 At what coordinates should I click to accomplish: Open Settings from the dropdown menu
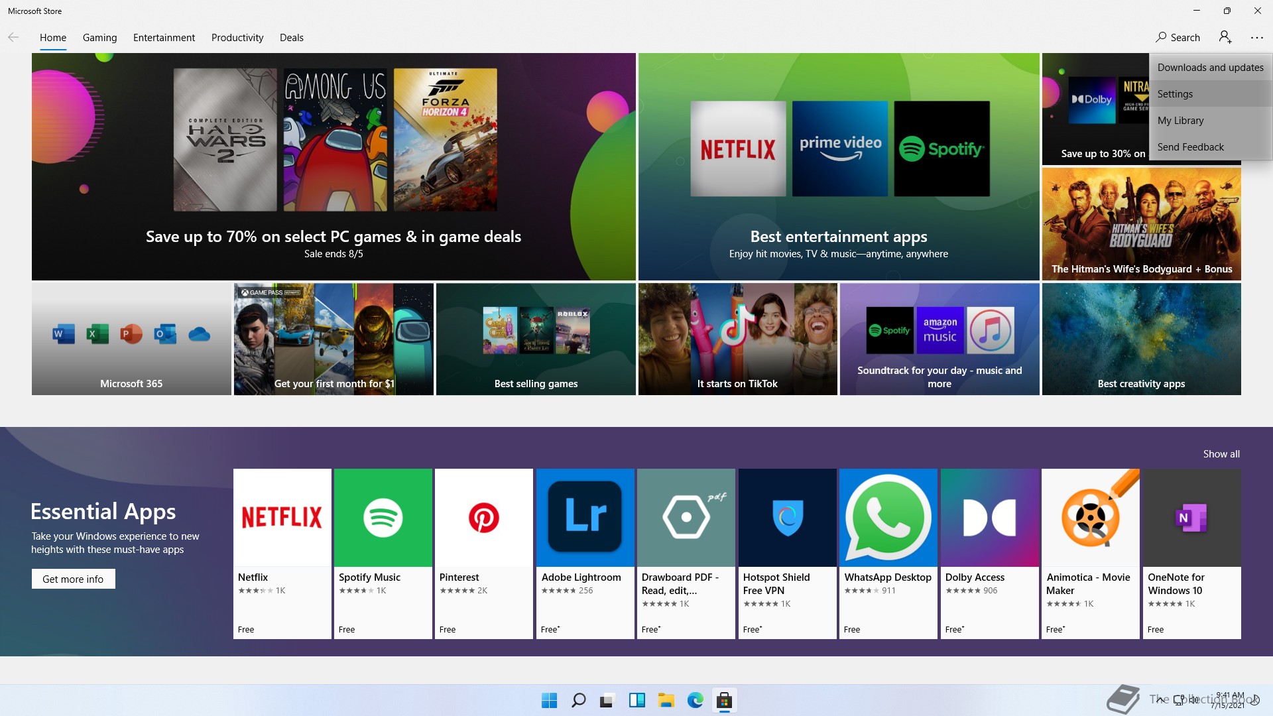tap(1211, 94)
